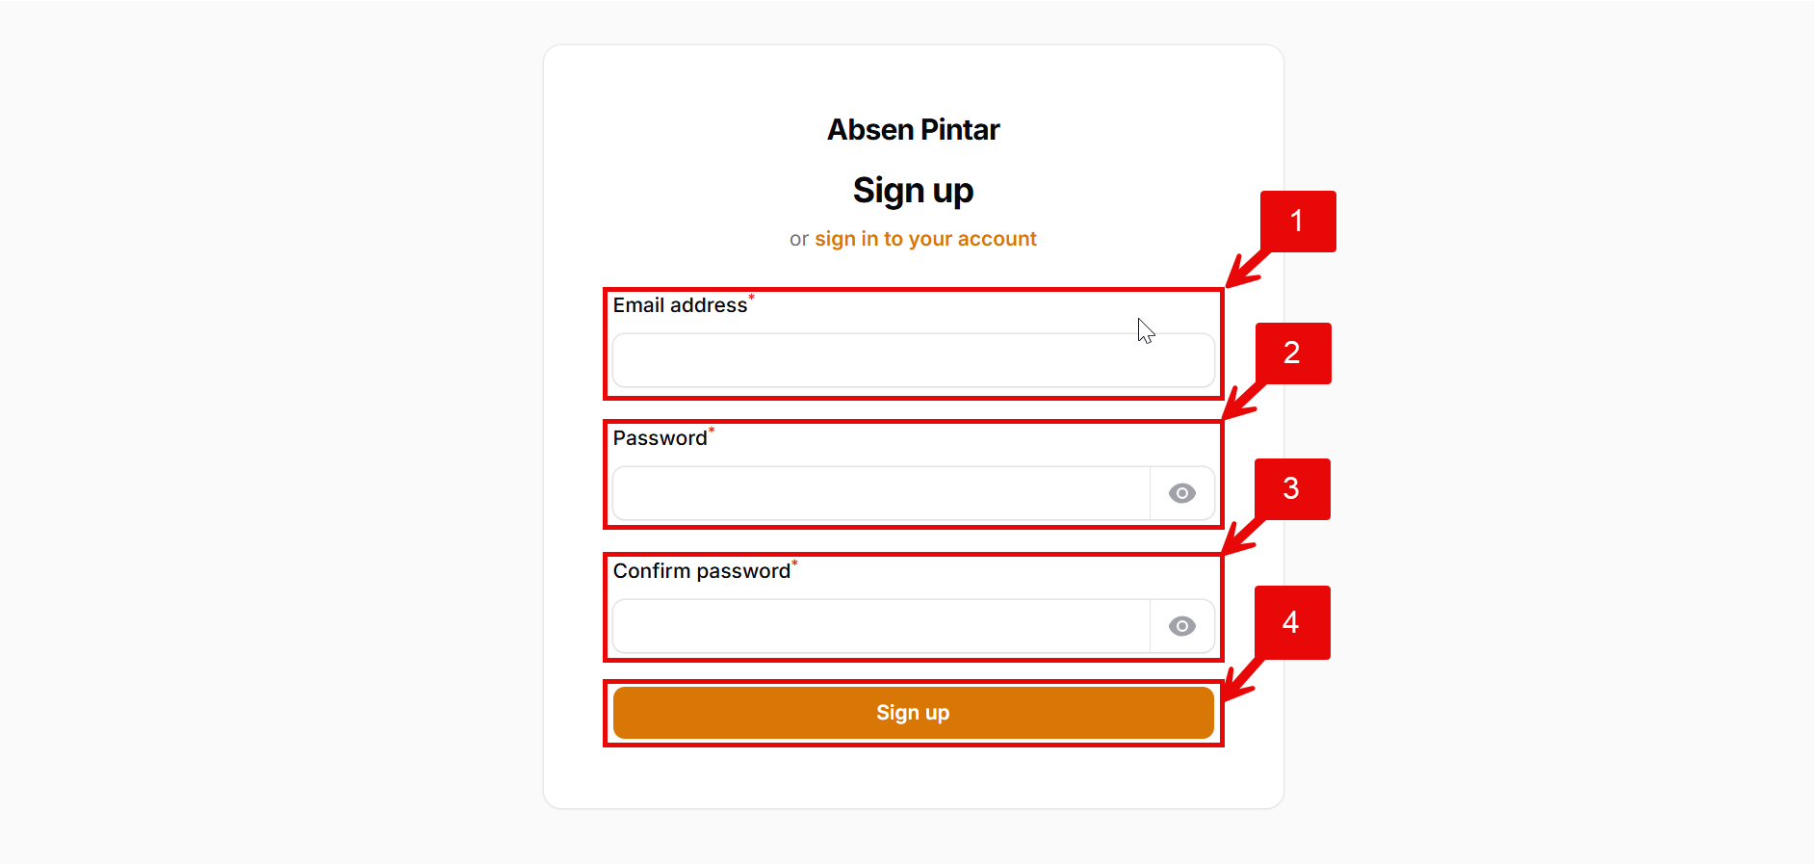Image resolution: width=1814 pixels, height=864 pixels.
Task: Click the red number 3 badge
Action: [x=1291, y=489]
